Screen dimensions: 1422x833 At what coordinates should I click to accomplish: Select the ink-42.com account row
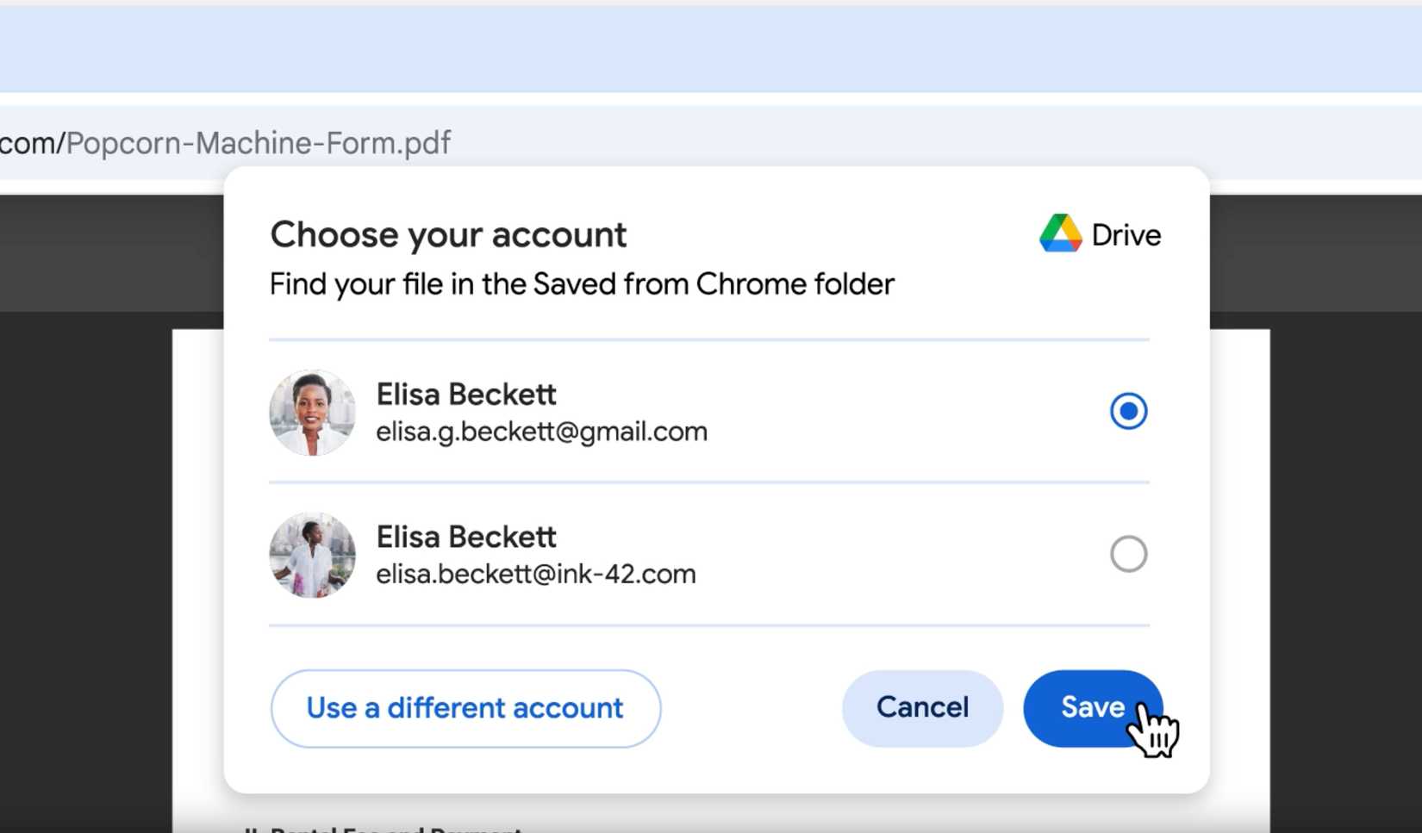click(x=689, y=555)
